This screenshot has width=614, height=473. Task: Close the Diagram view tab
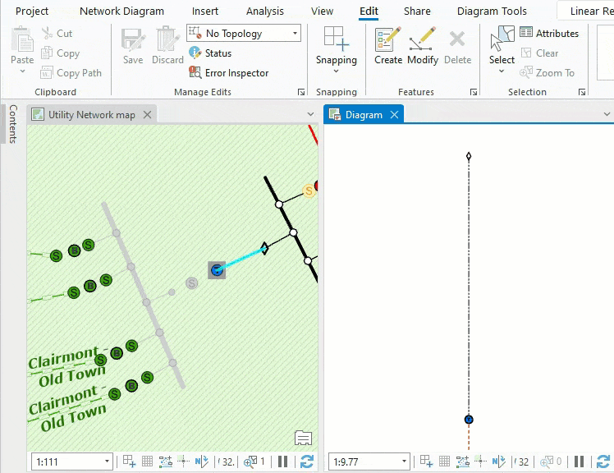coord(394,115)
